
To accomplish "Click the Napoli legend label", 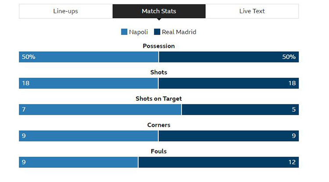I will [x=139, y=32].
